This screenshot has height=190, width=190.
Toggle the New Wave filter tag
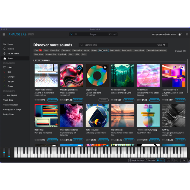[39, 54]
